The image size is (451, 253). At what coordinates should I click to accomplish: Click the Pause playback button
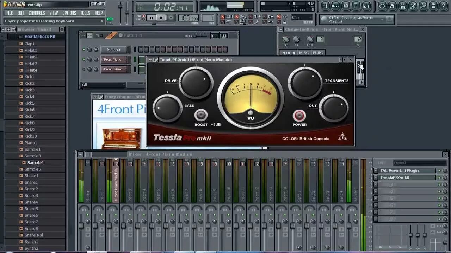[151, 18]
